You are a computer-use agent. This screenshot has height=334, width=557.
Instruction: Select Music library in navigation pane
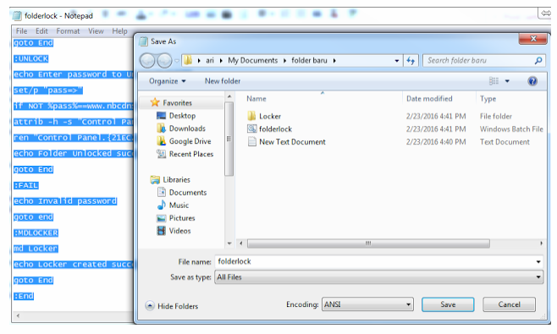(x=179, y=205)
